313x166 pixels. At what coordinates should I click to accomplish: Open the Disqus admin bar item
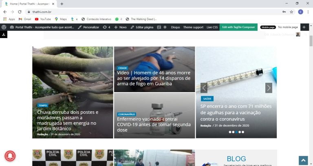[x=175, y=27]
